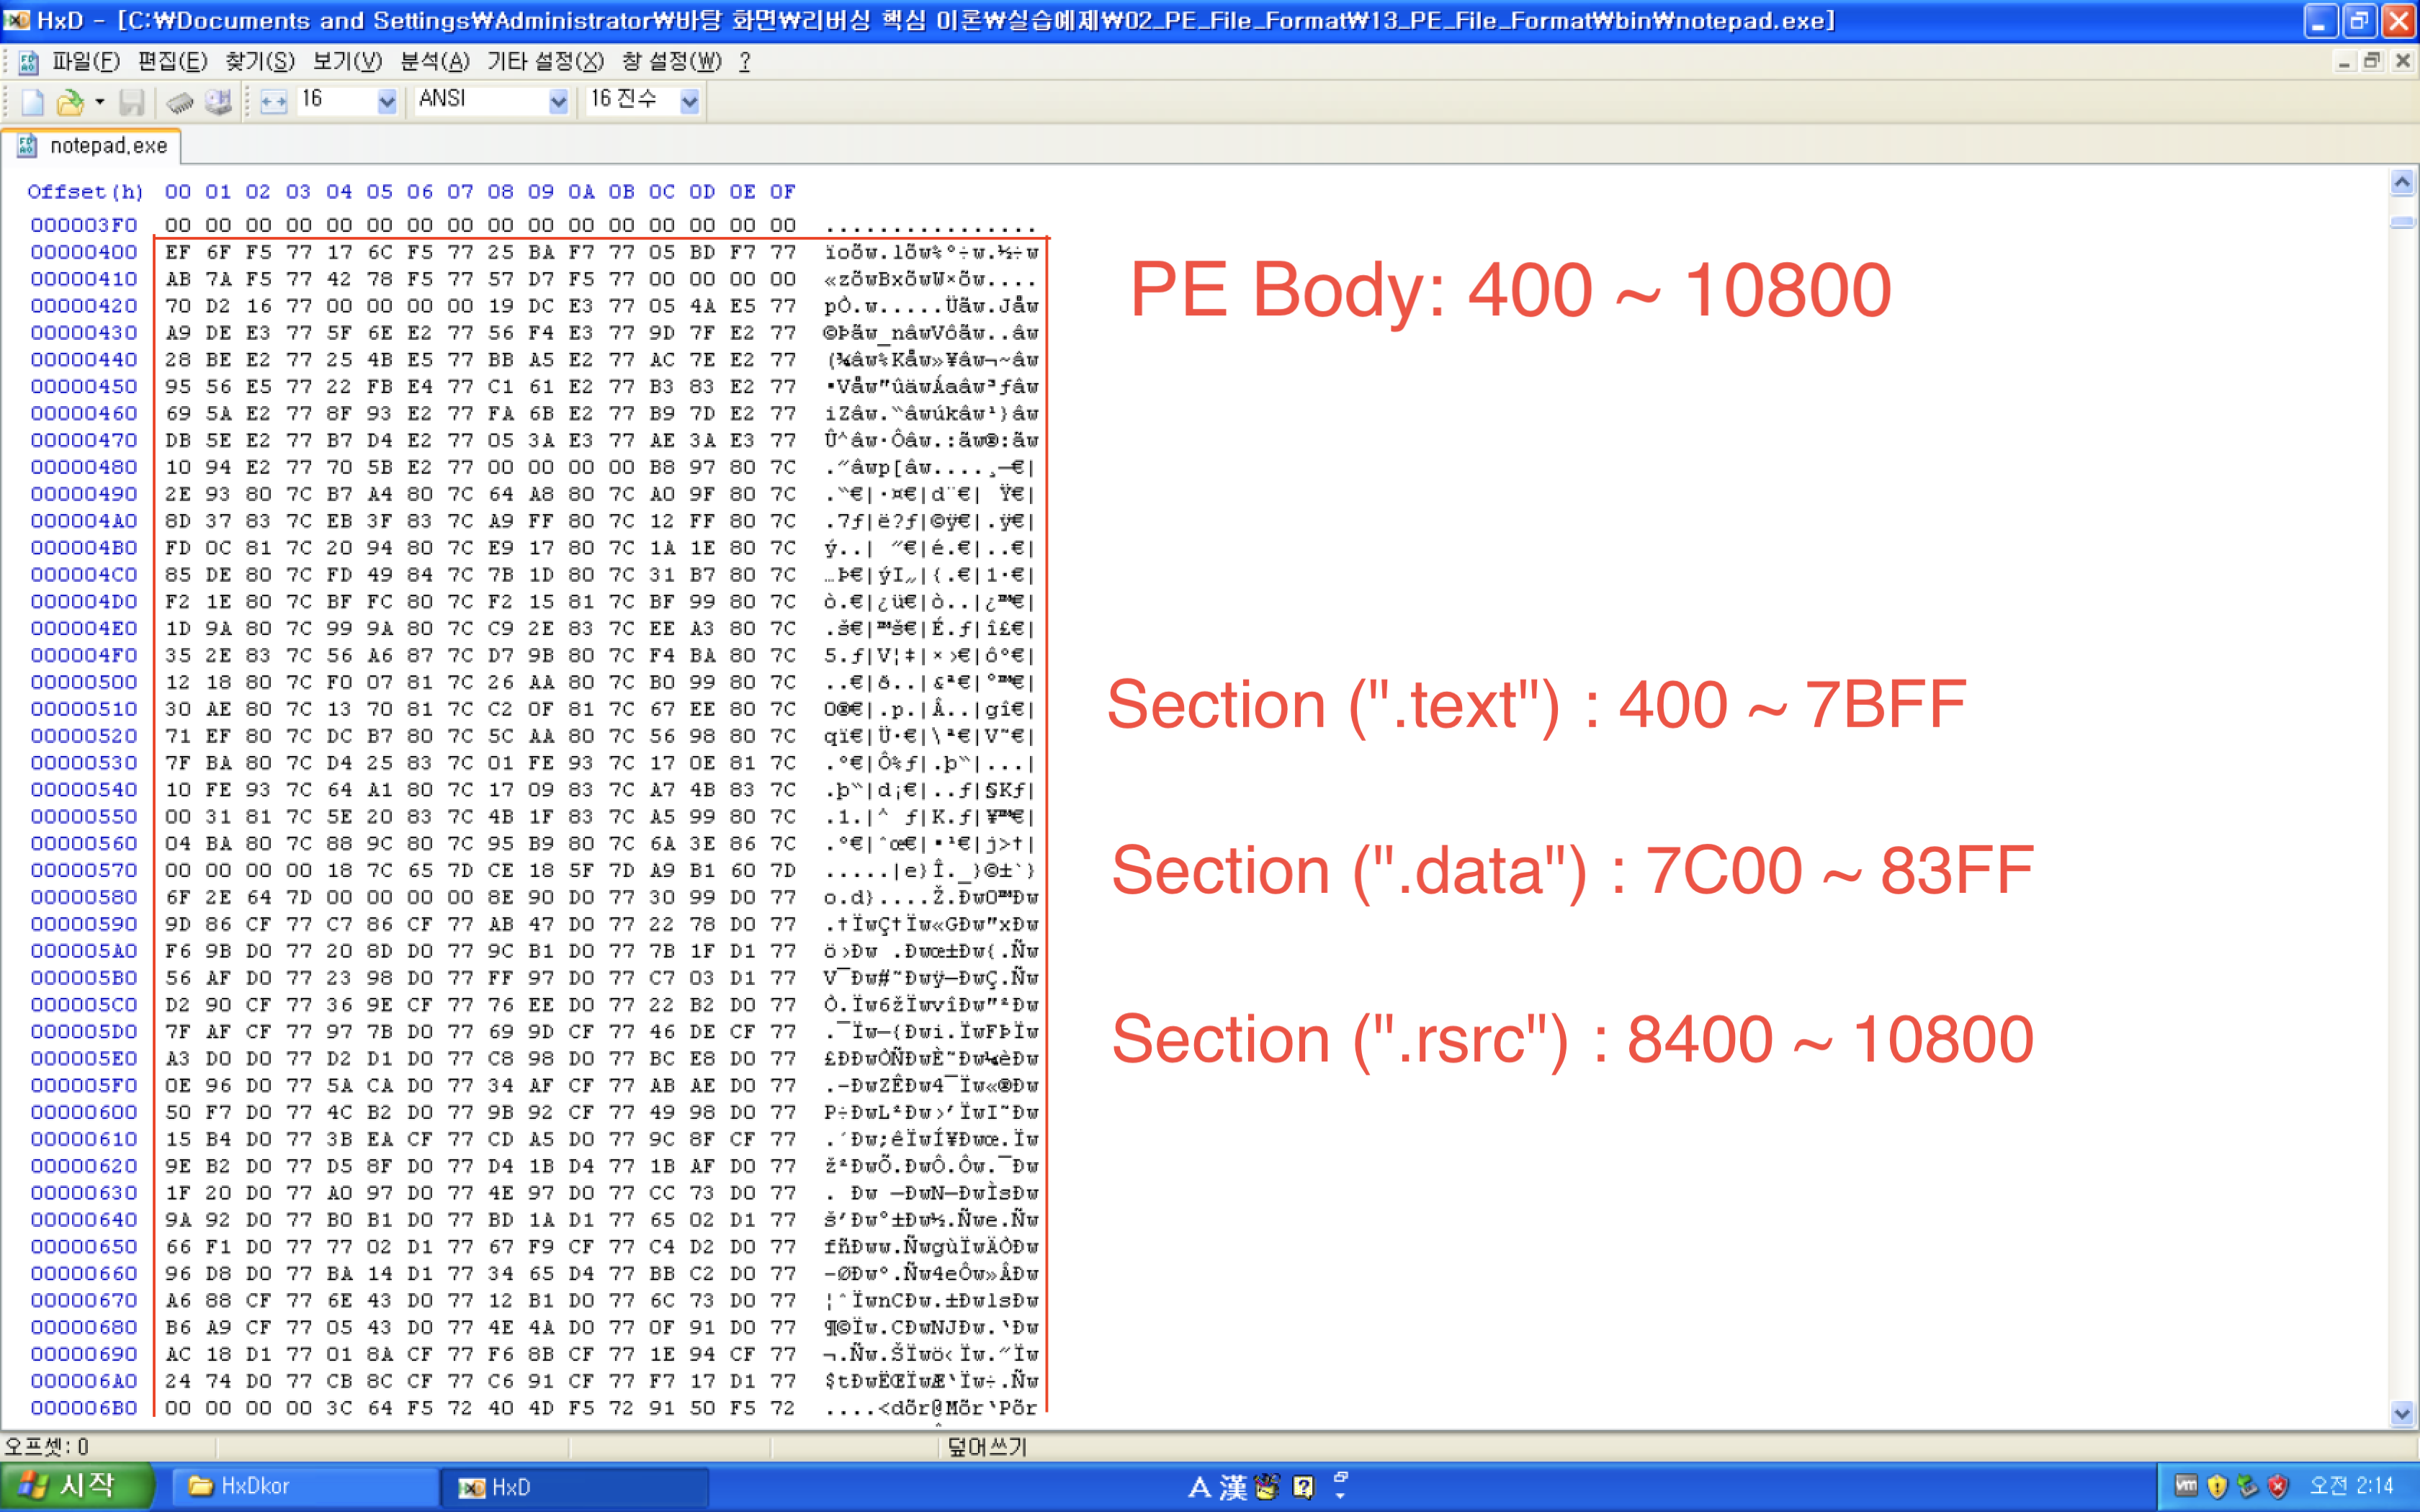
Task: Open the 분석(A) menu
Action: coord(434,62)
